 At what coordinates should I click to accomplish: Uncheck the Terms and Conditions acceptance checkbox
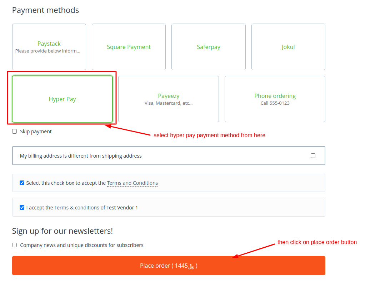pos(22,183)
